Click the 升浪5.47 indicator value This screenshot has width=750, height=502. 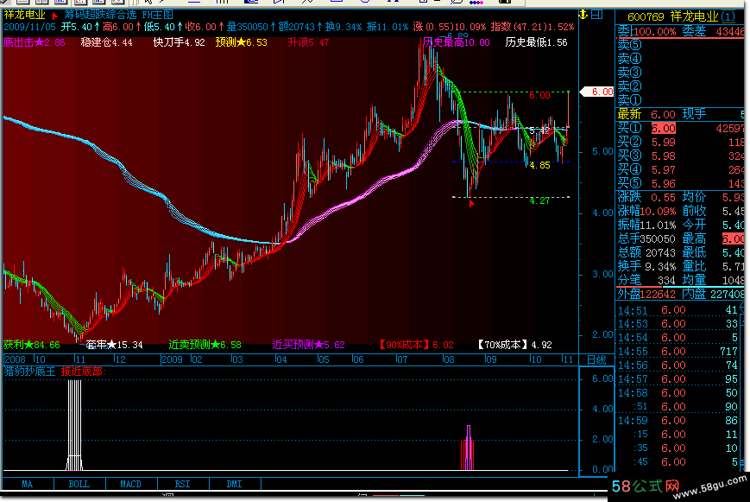[x=308, y=42]
